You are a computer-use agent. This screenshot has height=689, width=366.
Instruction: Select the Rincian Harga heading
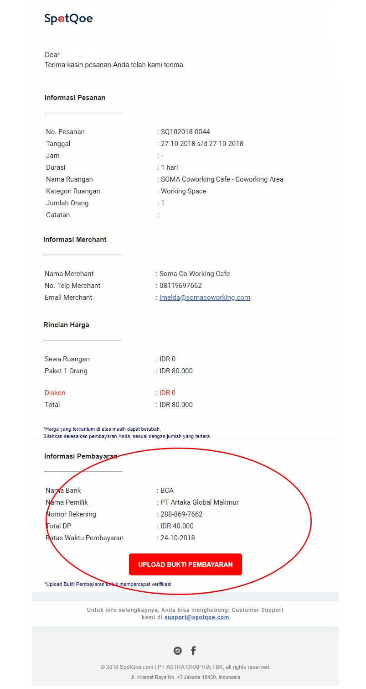tap(66, 325)
